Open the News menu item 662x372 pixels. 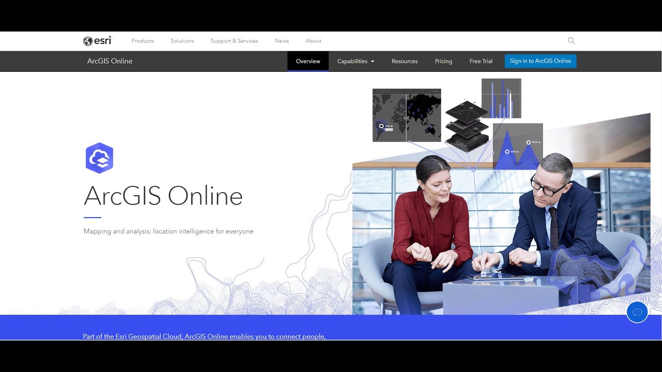(x=282, y=41)
